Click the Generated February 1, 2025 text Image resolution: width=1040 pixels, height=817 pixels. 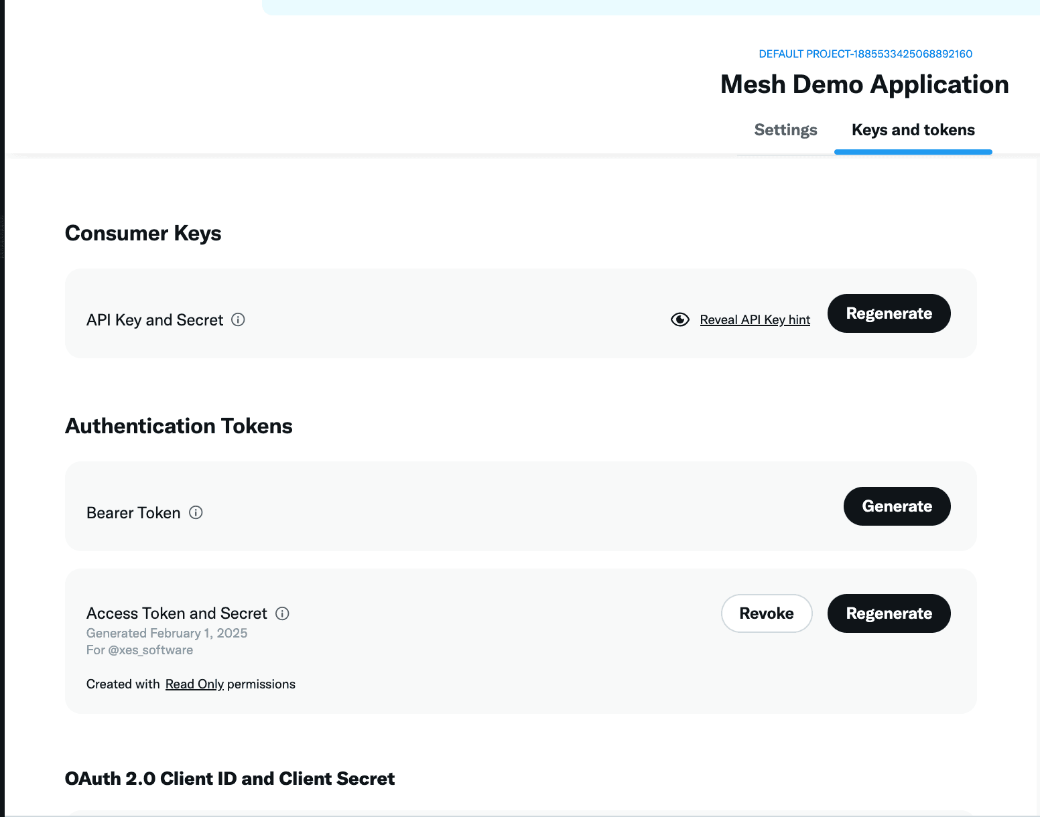(167, 634)
